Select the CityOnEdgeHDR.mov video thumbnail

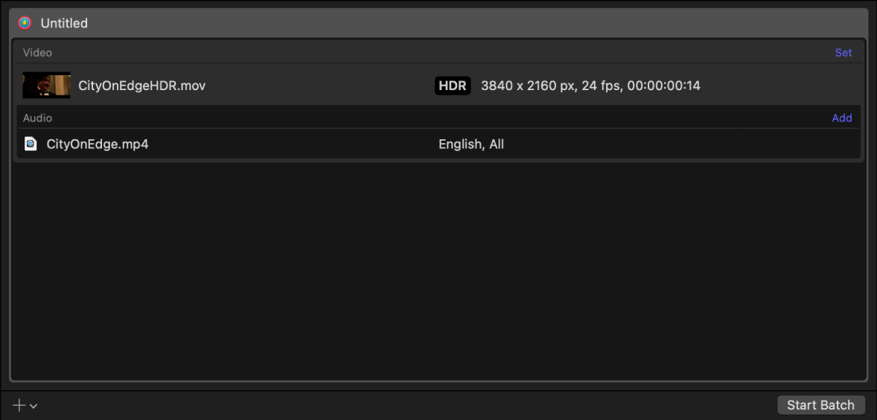click(x=46, y=86)
